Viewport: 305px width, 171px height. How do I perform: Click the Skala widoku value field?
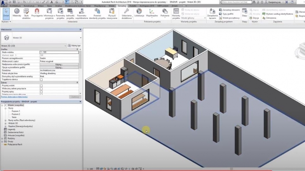tap(59, 52)
